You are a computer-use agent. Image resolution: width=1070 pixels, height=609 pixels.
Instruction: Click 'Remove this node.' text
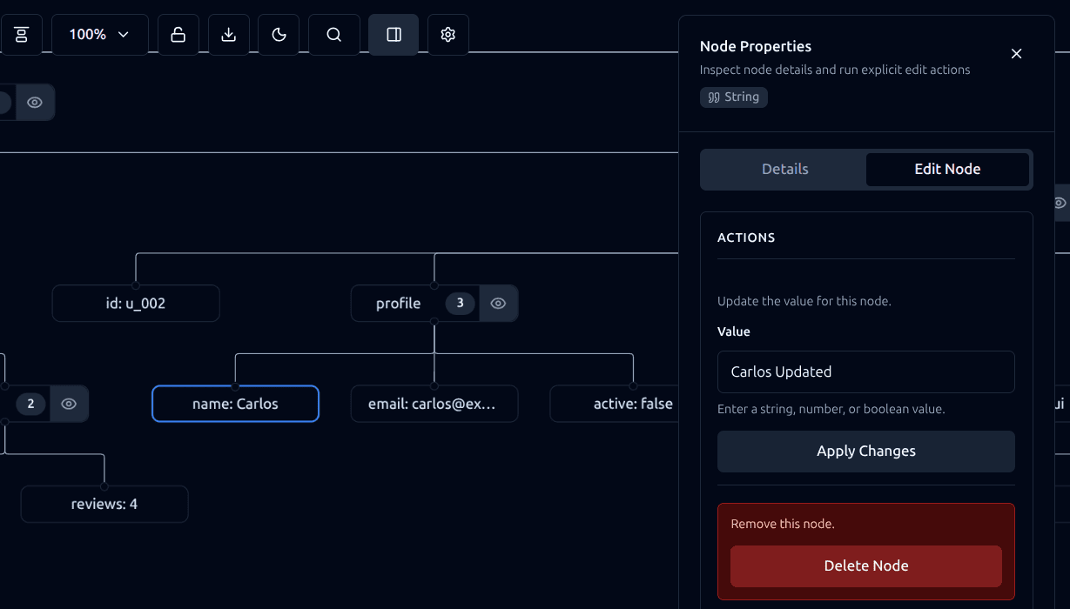click(x=783, y=524)
